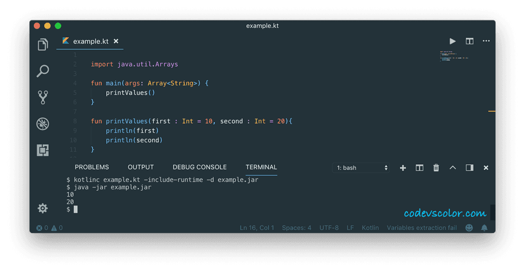The image size is (525, 272).
Task: Open the Extensions view
Action: [x=43, y=150]
